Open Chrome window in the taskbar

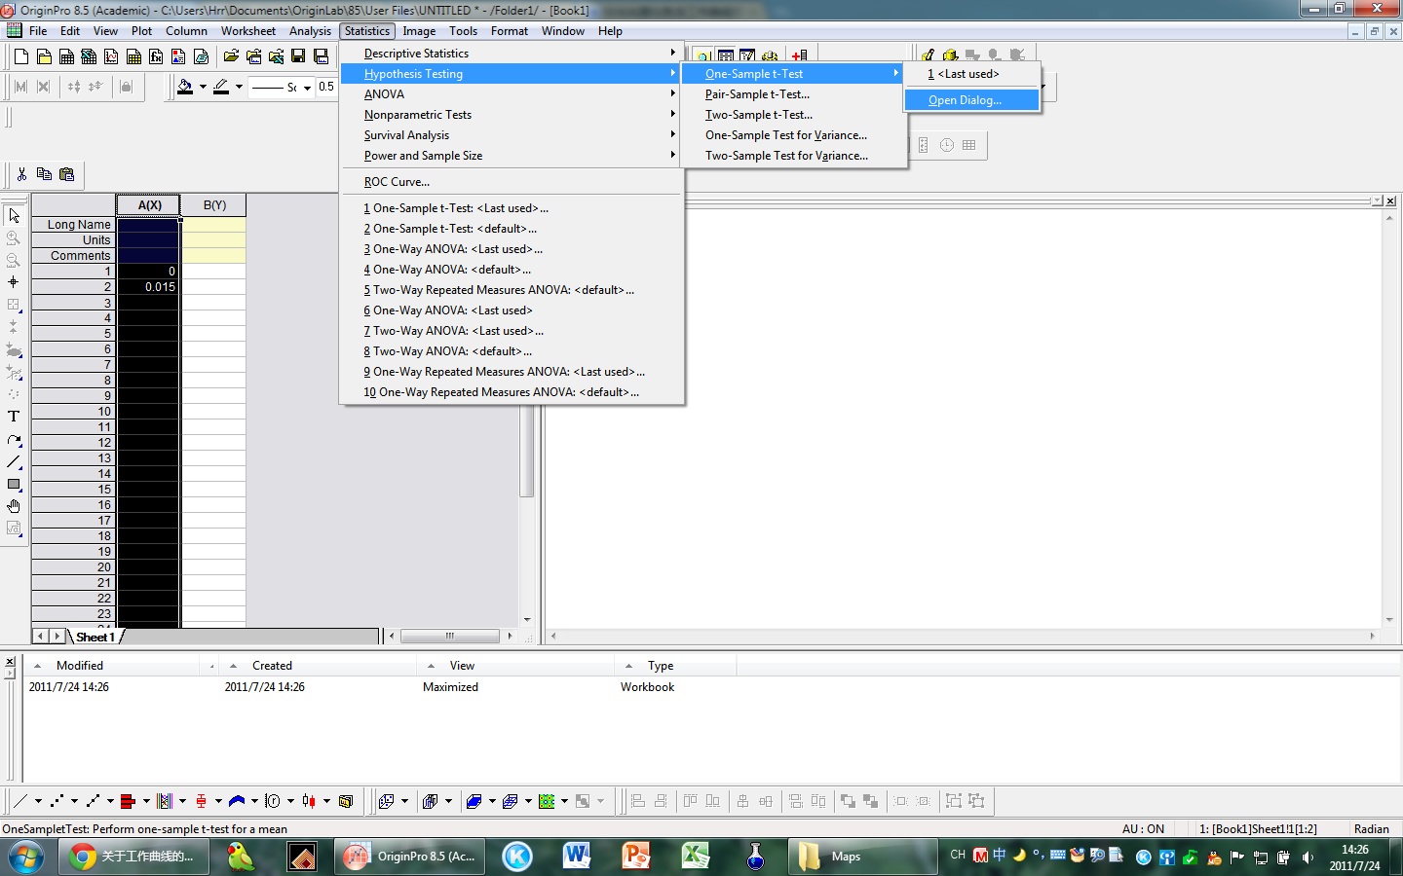pos(133,857)
